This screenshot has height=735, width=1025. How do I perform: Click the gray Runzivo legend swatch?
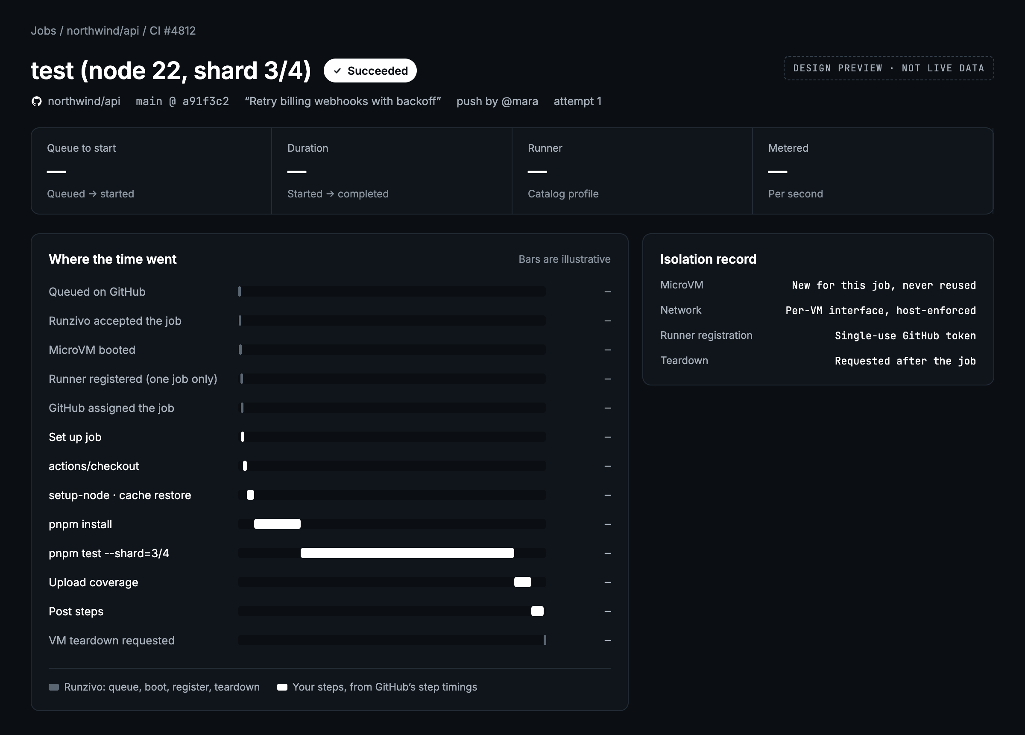tap(54, 687)
